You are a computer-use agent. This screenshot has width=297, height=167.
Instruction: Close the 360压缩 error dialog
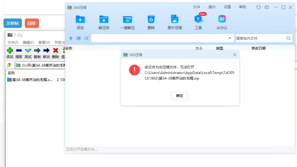tap(235, 55)
